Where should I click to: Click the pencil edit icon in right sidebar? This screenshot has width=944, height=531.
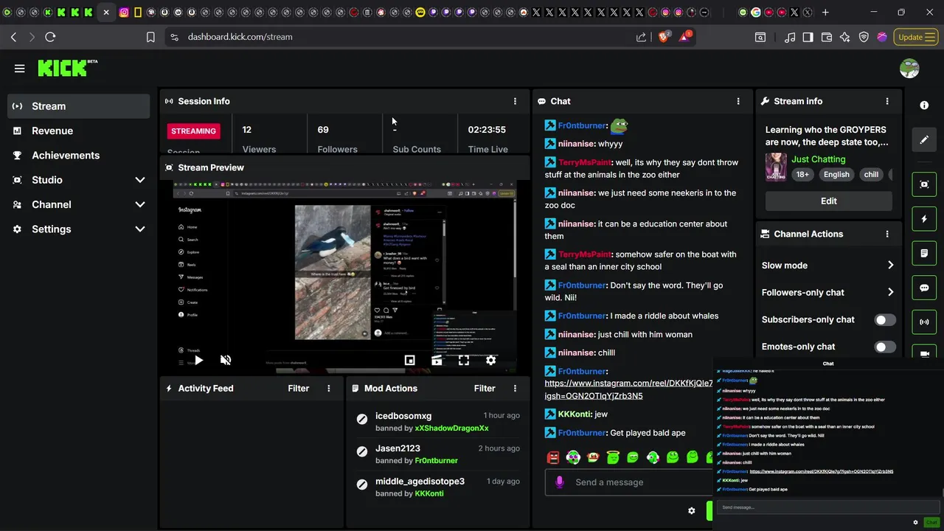(x=924, y=140)
